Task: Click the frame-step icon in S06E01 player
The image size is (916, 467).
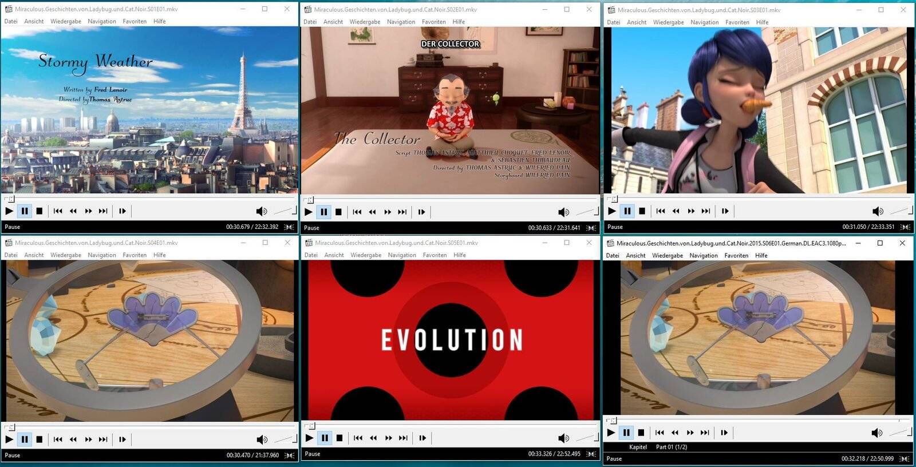Action: [x=724, y=433]
